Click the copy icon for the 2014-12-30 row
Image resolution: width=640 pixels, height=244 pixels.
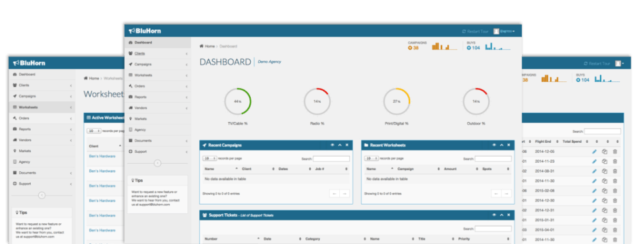point(605,201)
